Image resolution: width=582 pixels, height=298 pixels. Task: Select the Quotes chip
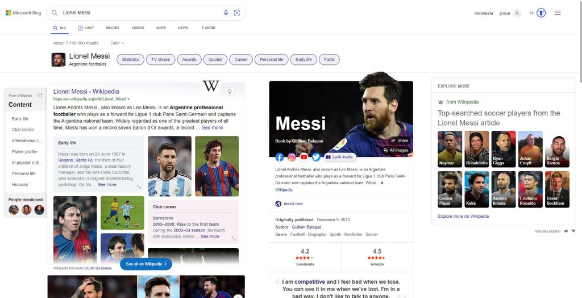[215, 60]
